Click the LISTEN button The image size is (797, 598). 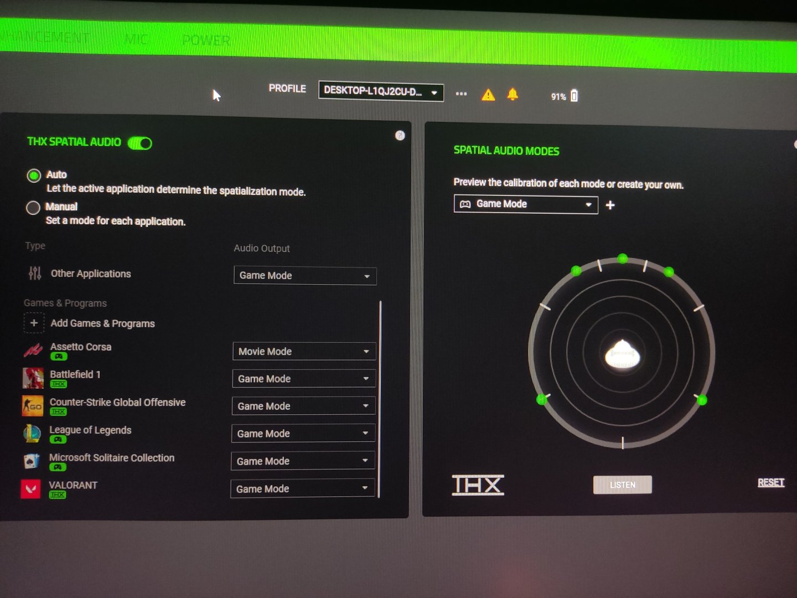(623, 485)
